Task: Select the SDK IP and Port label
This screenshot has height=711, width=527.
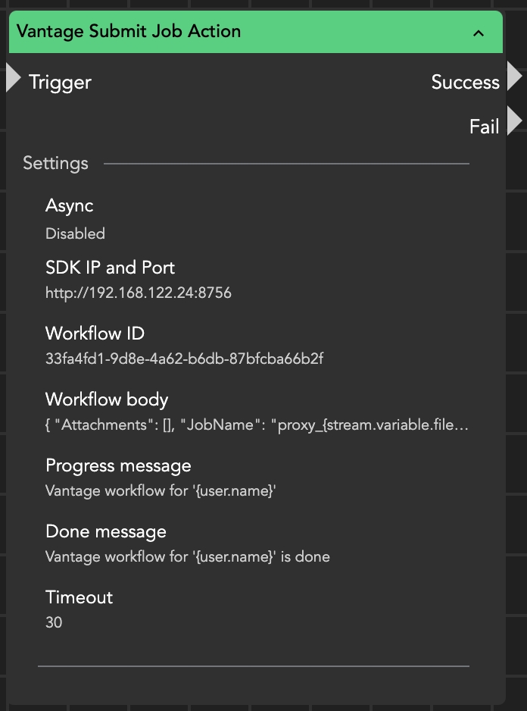Action: pyautogui.click(x=110, y=268)
